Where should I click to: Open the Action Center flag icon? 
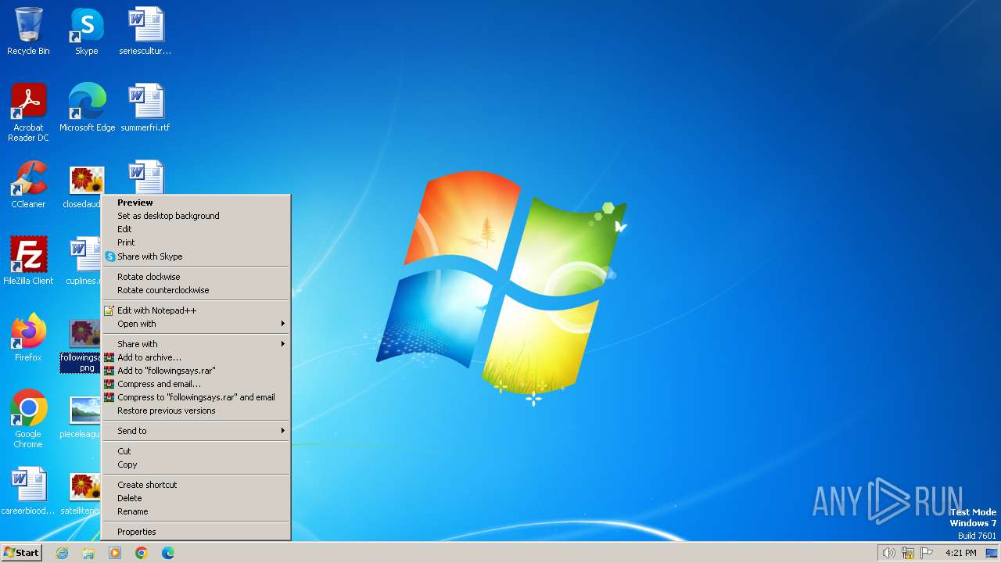pyautogui.click(x=927, y=553)
